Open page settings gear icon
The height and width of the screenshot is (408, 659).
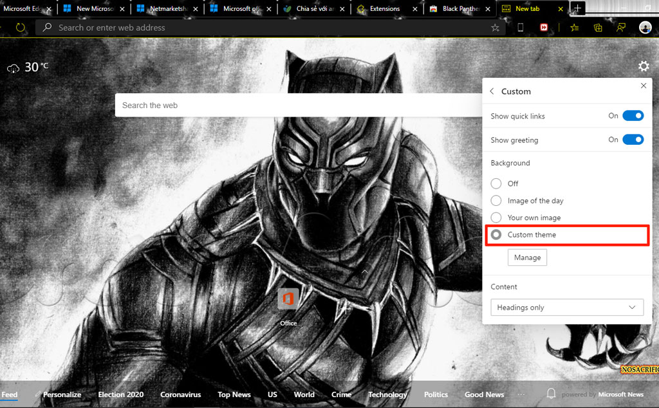[x=644, y=66]
